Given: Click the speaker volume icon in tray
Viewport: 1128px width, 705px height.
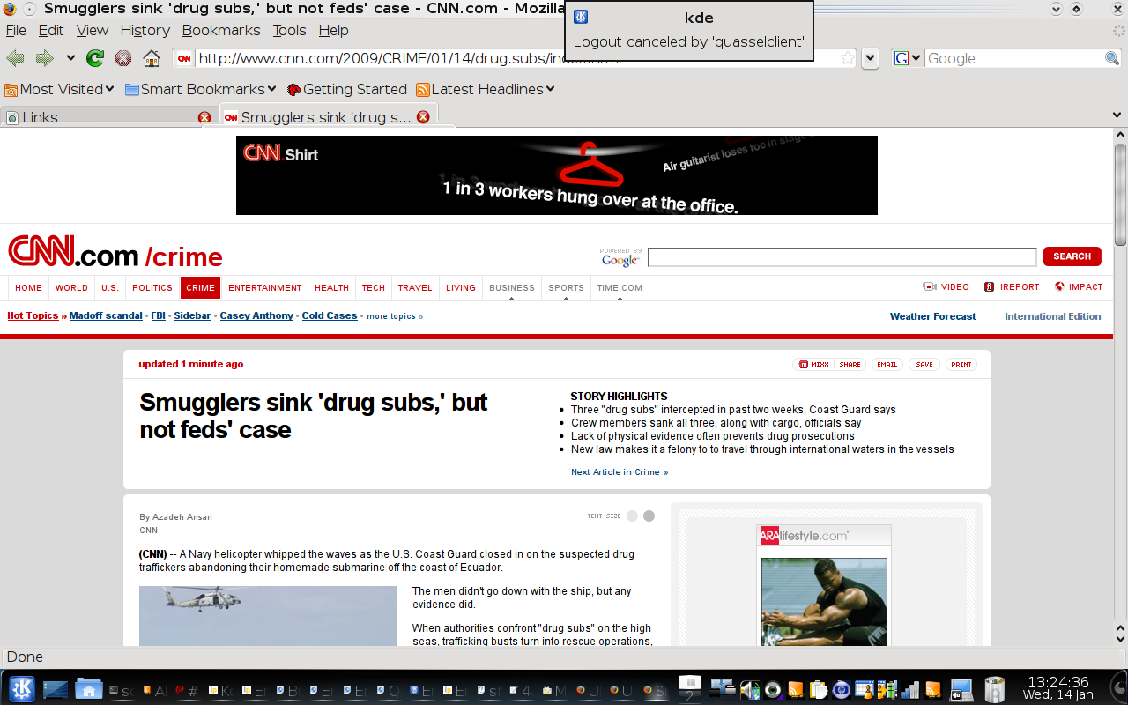Looking at the screenshot, I should [x=750, y=690].
